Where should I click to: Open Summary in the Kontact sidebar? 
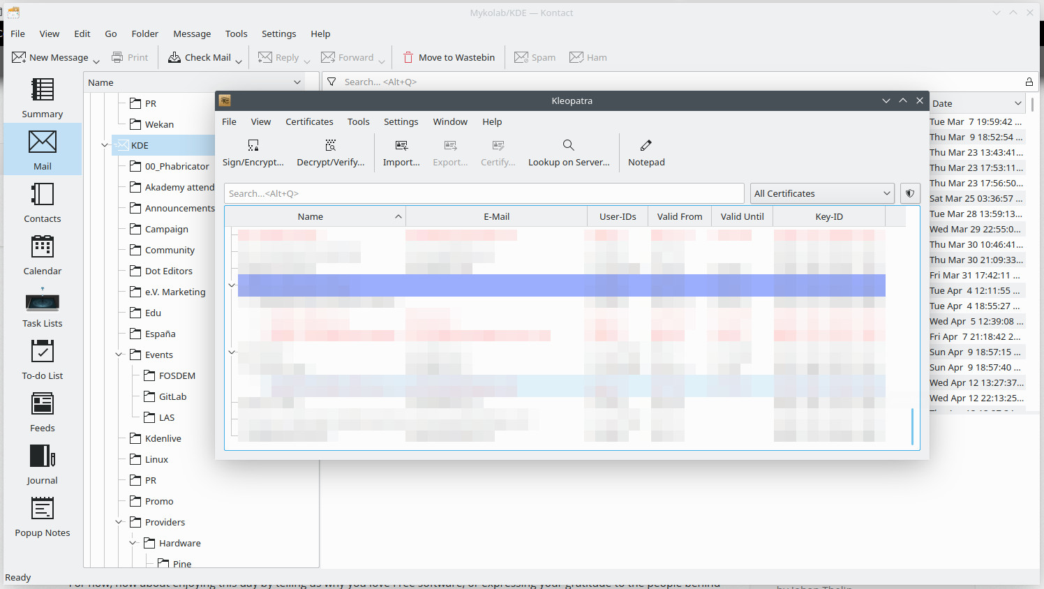[x=43, y=98]
